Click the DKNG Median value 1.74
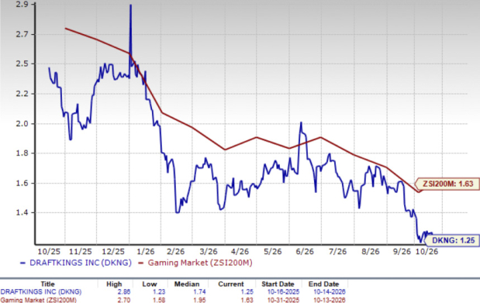This screenshot has height=303, width=480. coord(199,291)
